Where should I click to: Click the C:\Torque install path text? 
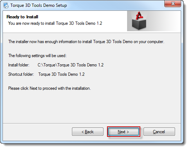click(71, 66)
